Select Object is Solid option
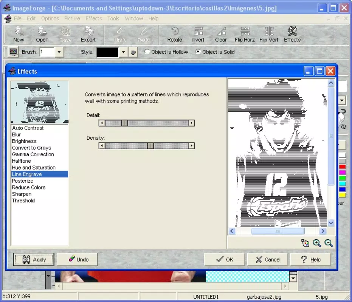Screen dimensions: 352x302 pyautogui.click(x=215, y=52)
